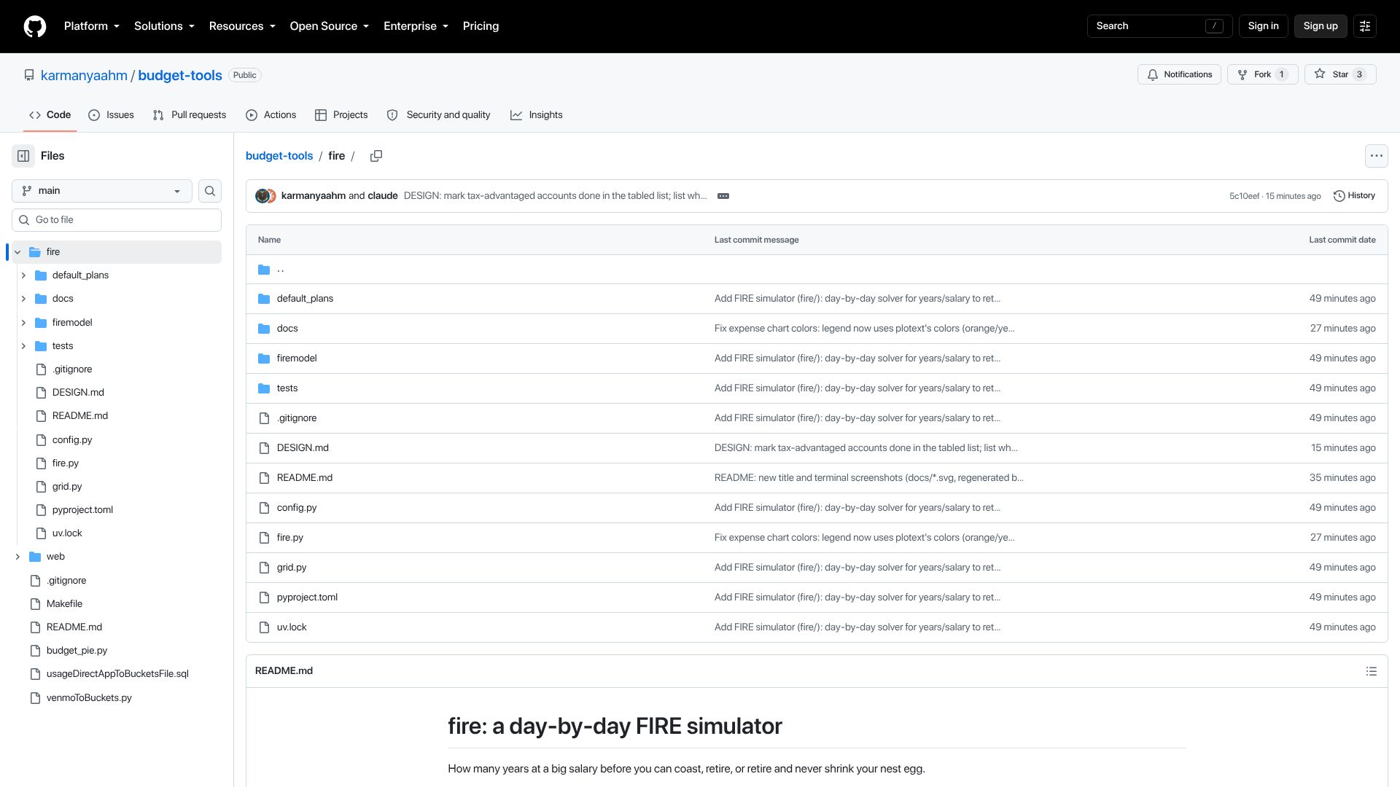Screen dimensions: 1400x787
Task: Open DESIGN.md in the file table
Action: point(303,448)
